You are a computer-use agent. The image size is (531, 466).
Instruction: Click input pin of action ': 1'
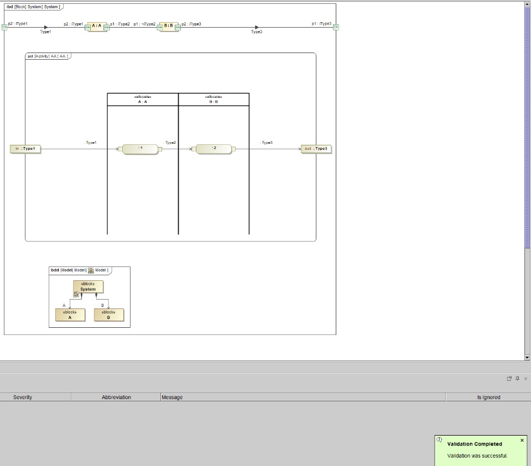(x=120, y=149)
